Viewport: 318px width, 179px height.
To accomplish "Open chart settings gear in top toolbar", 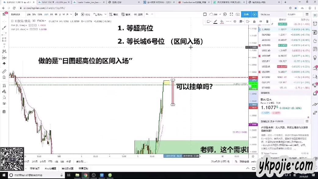I will point(225,14).
